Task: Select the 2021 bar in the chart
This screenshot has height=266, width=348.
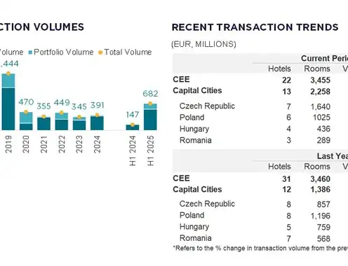Action: 43,123
